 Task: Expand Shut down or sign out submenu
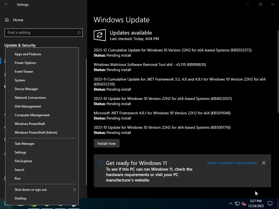[42, 190]
